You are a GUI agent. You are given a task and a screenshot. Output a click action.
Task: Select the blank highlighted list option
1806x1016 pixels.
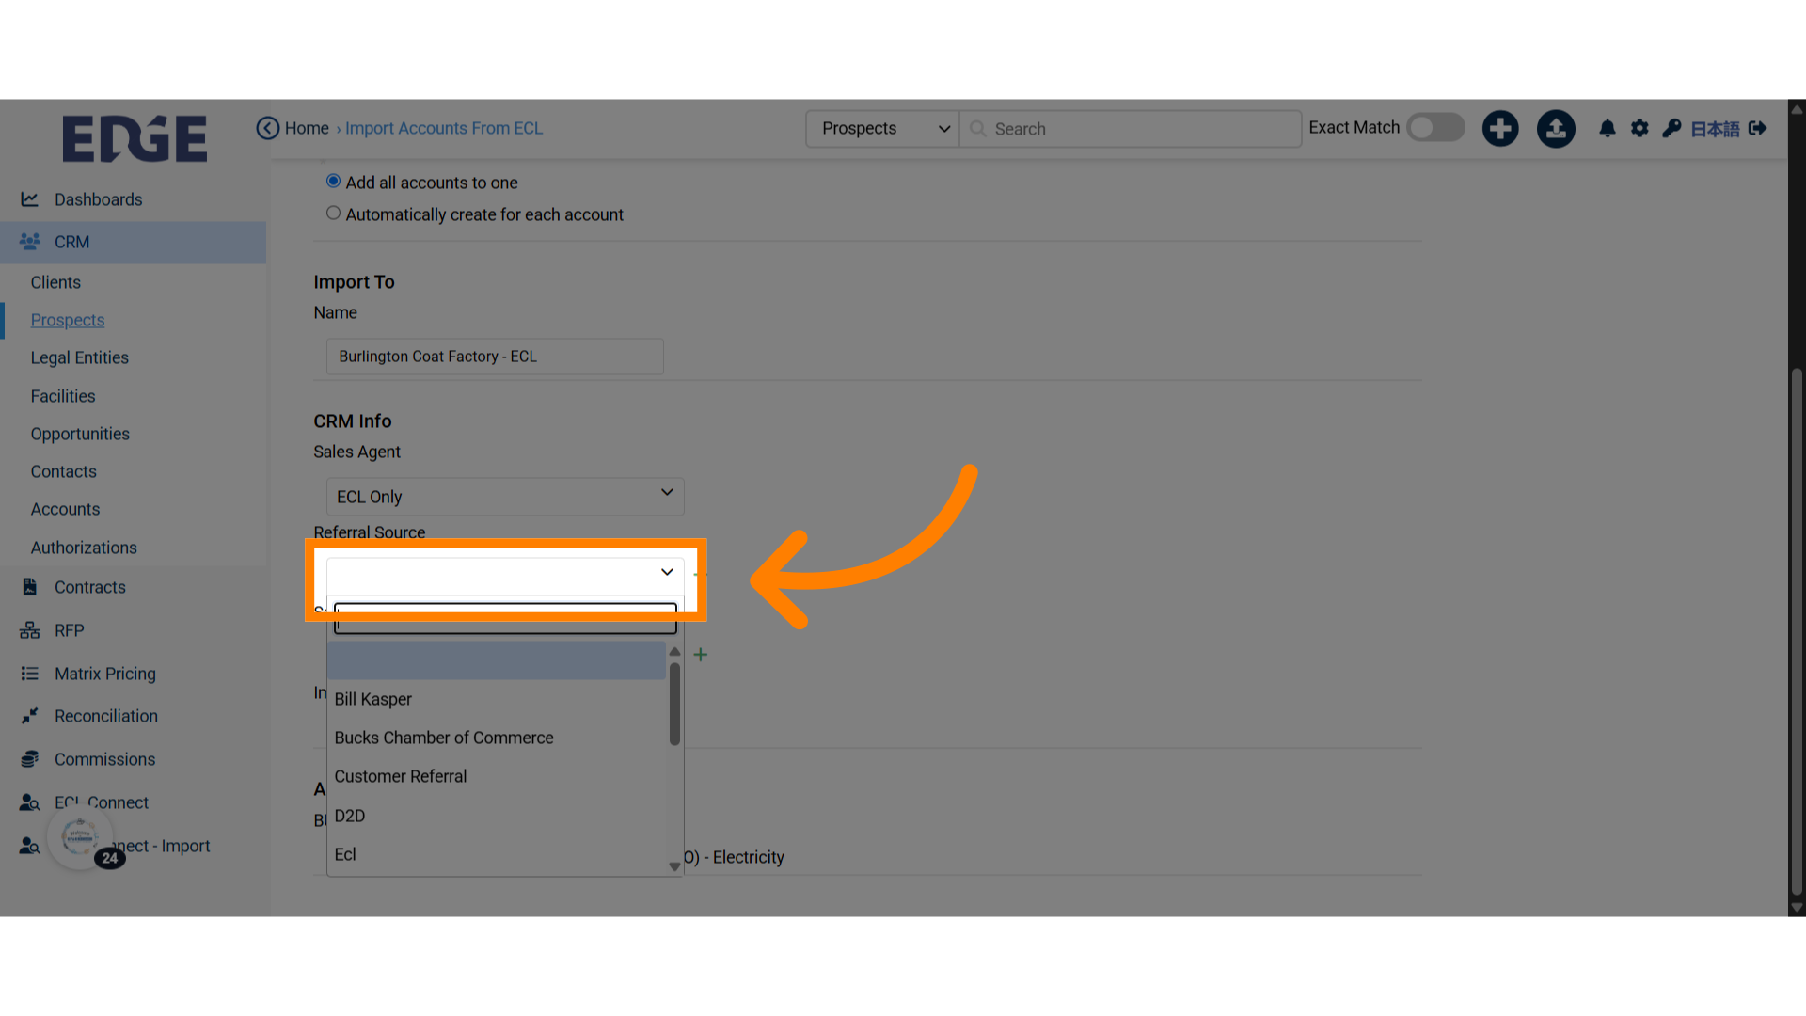pos(497,660)
